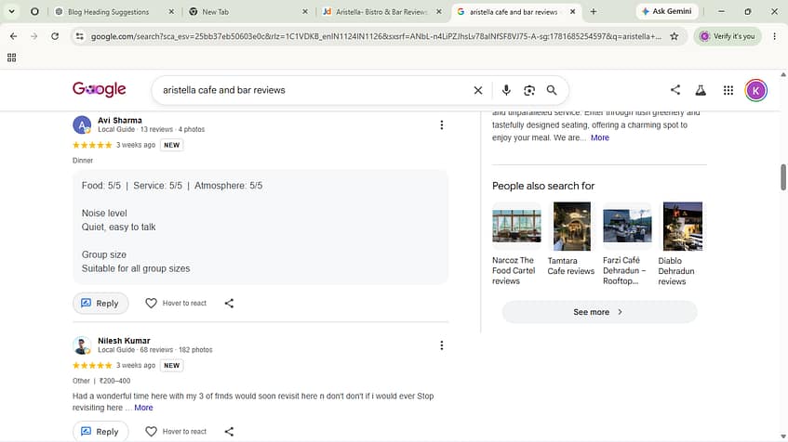Viewport: 788px width, 442px height.
Task: Click the 'People also search for' heading
Action: tap(543, 186)
